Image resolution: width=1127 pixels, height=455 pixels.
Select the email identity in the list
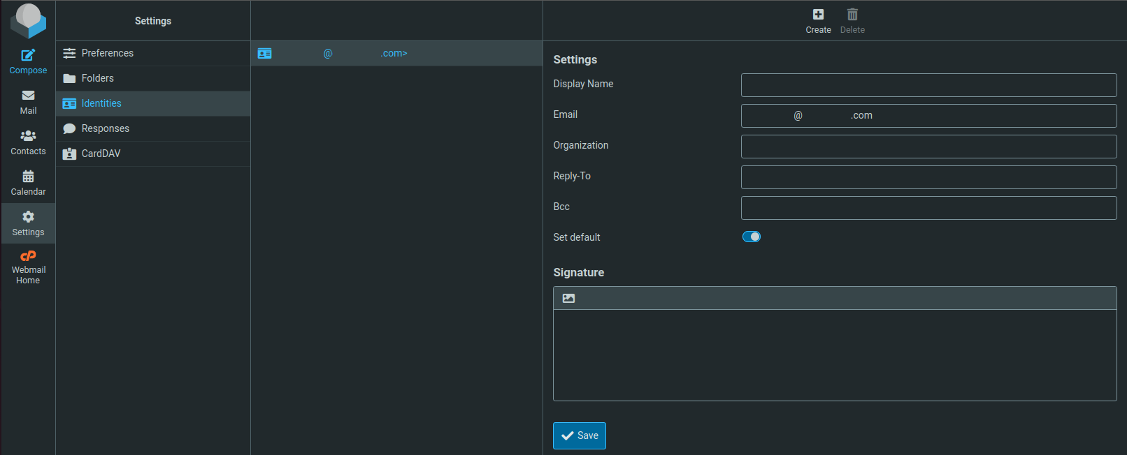point(396,54)
